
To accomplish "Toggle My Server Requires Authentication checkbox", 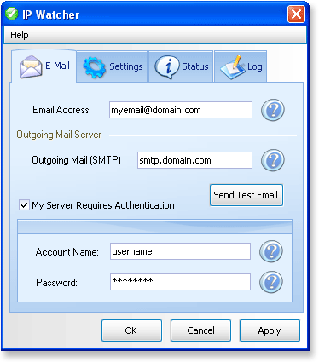I will tap(24, 205).
